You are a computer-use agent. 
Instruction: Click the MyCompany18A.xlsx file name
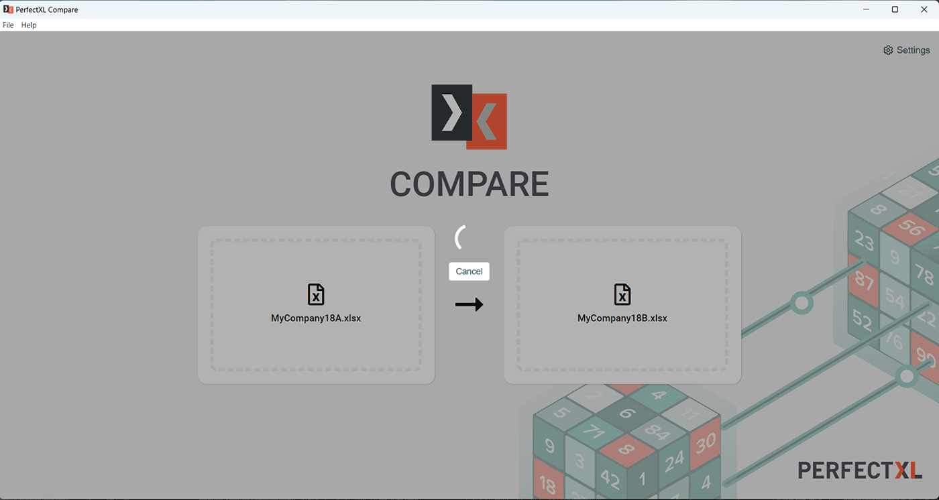tap(316, 318)
